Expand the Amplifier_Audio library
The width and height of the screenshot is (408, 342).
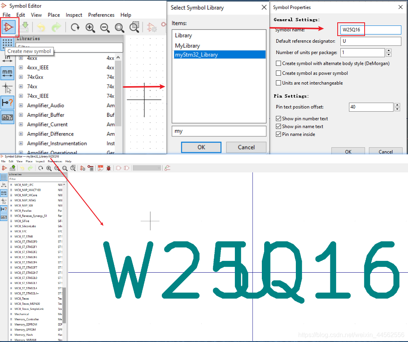(21, 105)
